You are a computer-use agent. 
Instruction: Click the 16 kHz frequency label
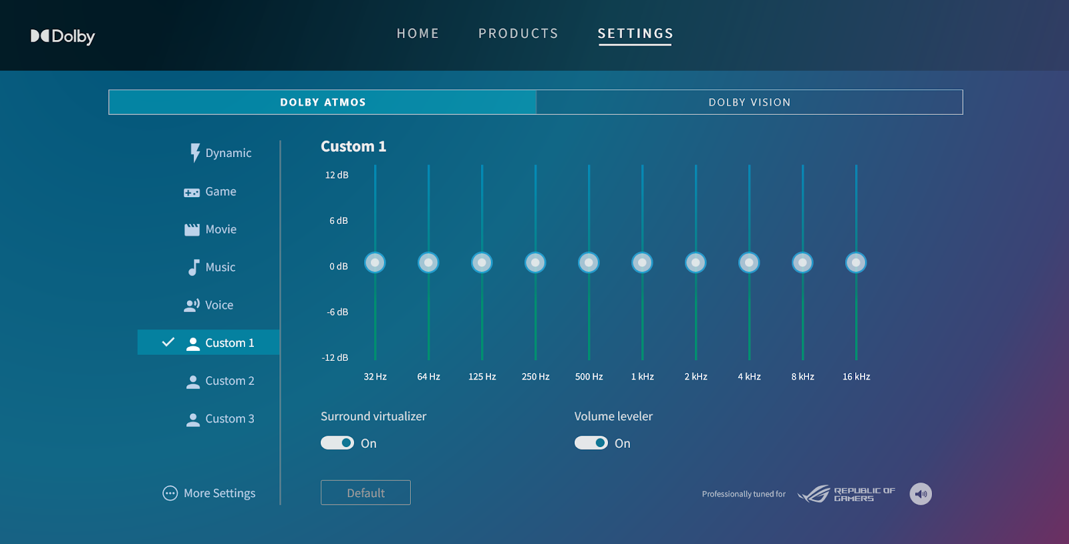click(857, 377)
